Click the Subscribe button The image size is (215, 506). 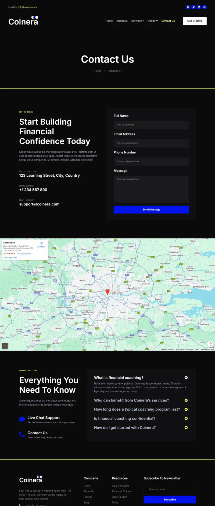[x=170, y=500]
